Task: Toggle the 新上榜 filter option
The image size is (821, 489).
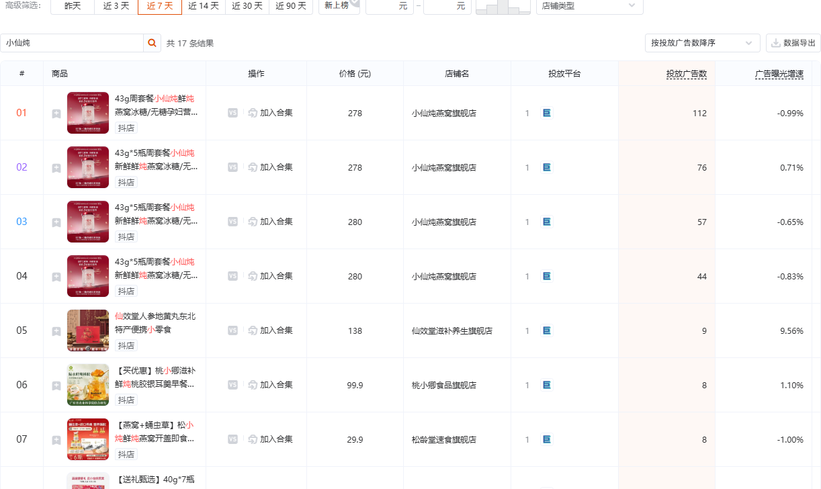Action: pyautogui.click(x=339, y=6)
